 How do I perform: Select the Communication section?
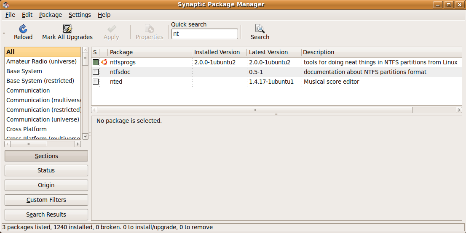click(x=43, y=90)
